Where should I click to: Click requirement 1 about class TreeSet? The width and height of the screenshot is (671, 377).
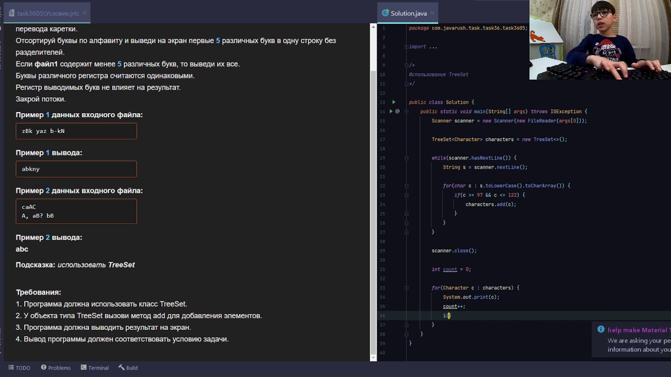point(101,304)
